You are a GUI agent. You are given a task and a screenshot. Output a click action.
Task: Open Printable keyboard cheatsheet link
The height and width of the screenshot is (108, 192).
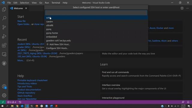tap(32, 80)
